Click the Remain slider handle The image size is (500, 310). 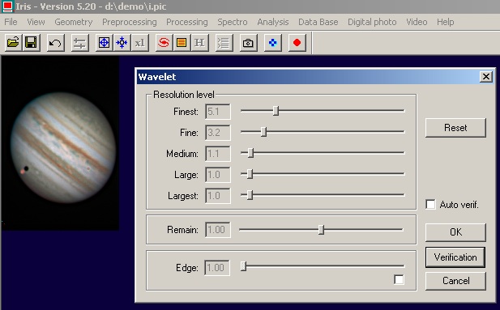click(321, 230)
